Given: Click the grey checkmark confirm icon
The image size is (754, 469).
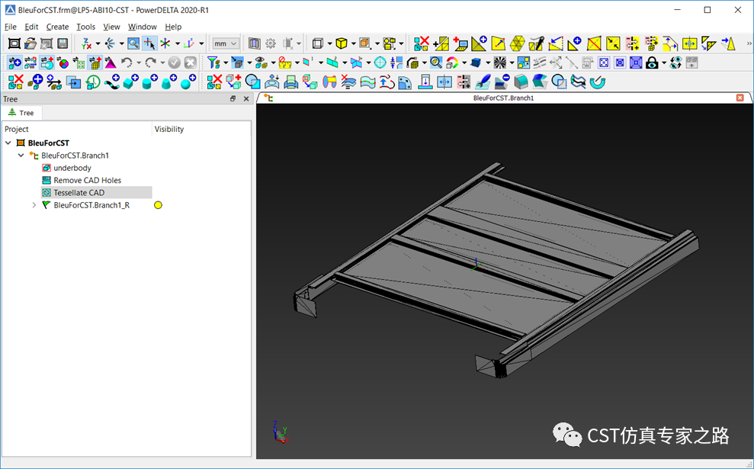Looking at the screenshot, I should point(174,63).
